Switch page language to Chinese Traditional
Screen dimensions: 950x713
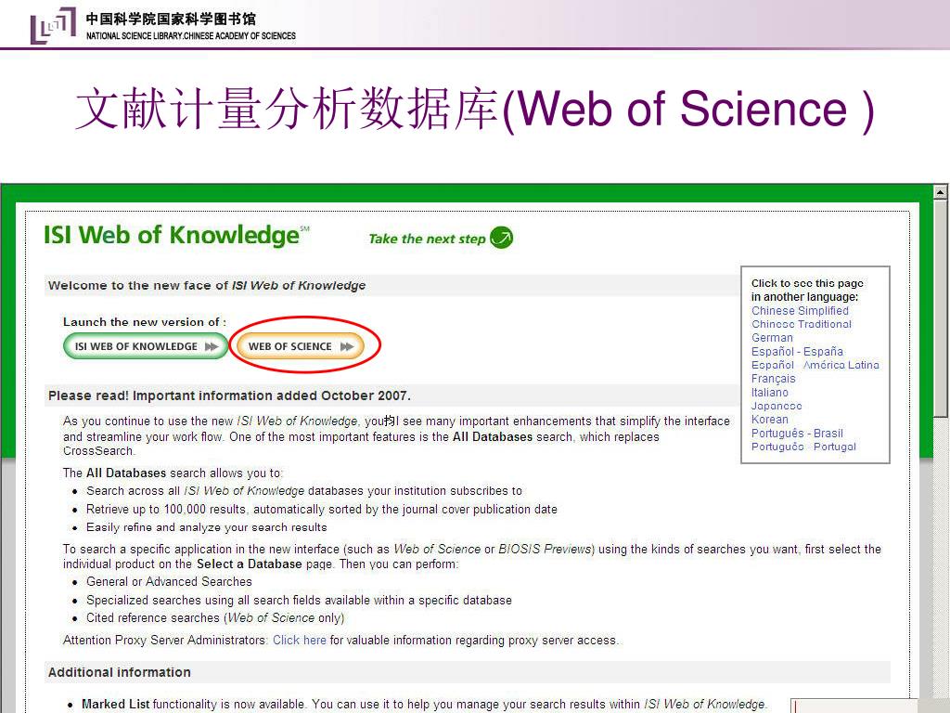[x=801, y=324]
